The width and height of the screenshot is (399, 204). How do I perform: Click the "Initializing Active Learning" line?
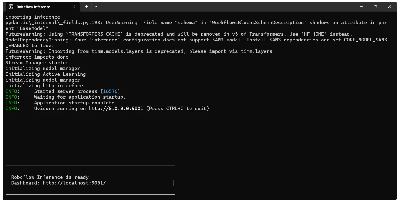(45, 74)
